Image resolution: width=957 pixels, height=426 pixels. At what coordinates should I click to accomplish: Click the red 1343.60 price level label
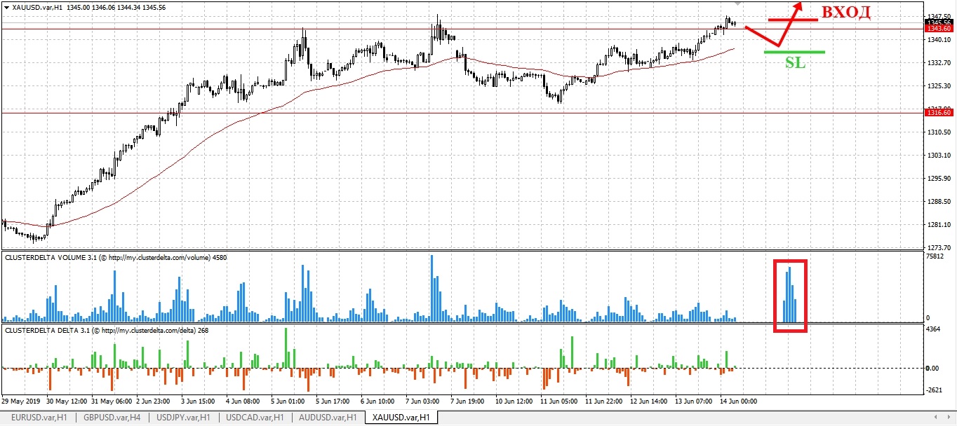coord(939,29)
